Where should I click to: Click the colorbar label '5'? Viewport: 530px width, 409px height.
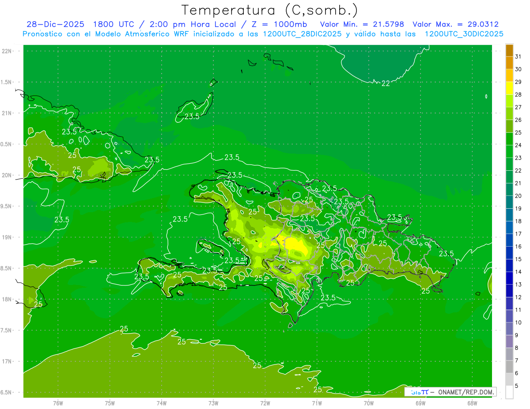pos(516,386)
